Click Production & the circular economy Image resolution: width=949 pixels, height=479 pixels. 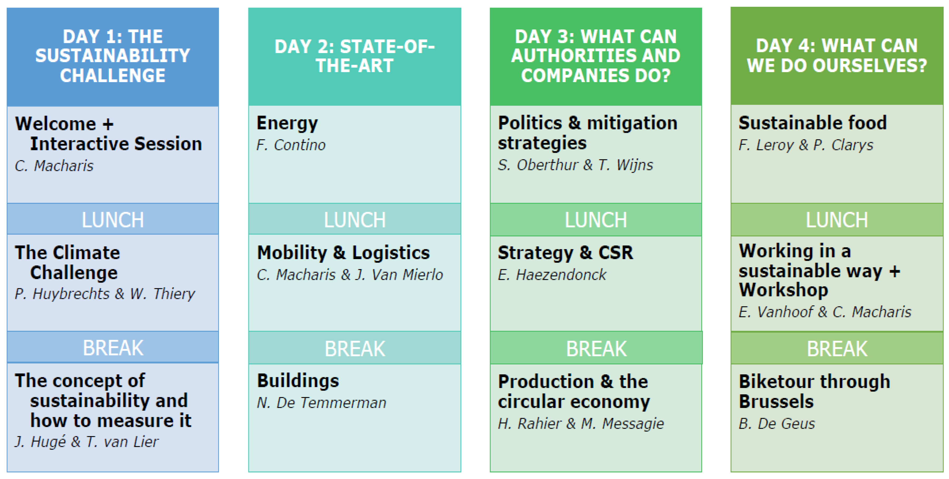tap(596, 417)
